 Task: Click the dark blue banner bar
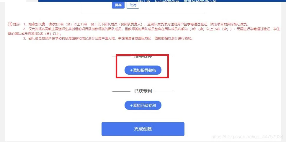click(162, 1)
